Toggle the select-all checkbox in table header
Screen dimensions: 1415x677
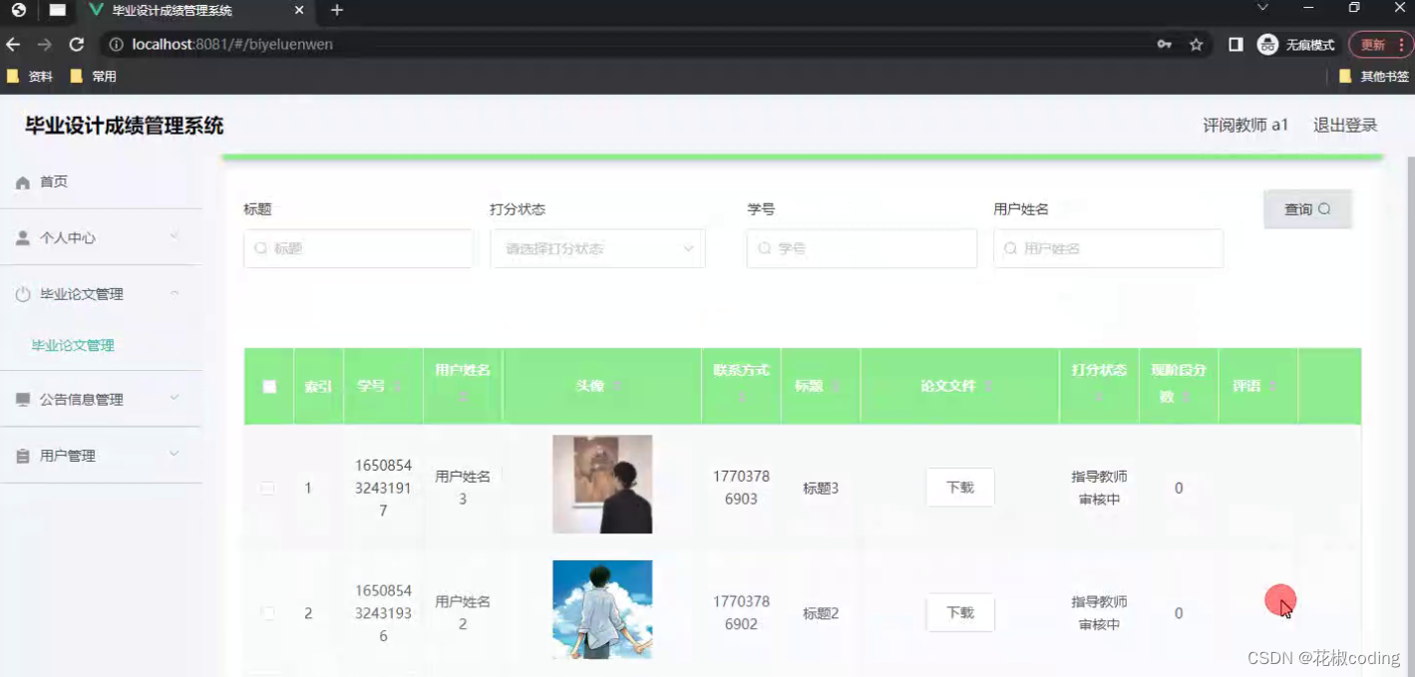(x=268, y=386)
